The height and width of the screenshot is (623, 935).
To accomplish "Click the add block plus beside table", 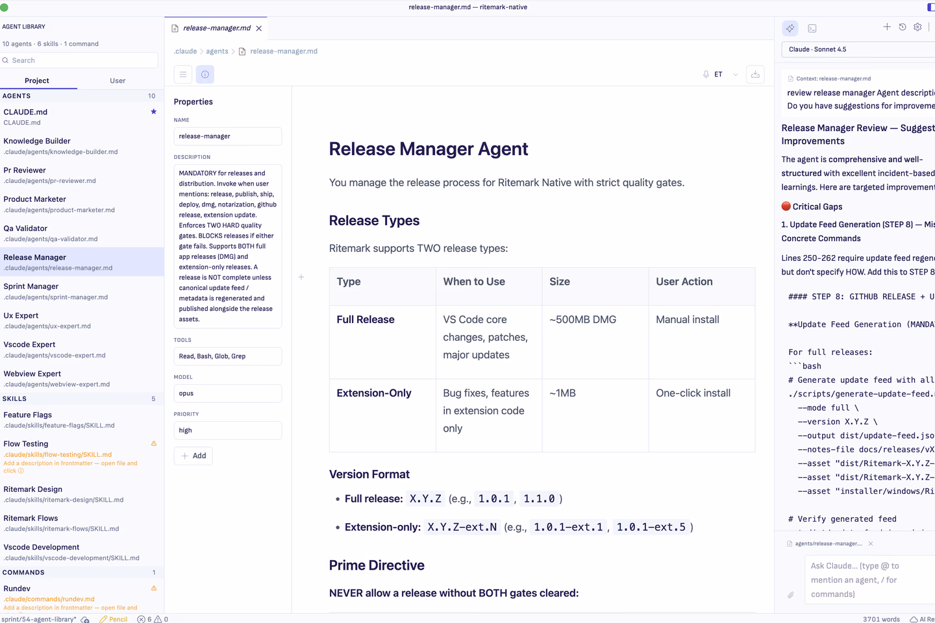I will [301, 277].
